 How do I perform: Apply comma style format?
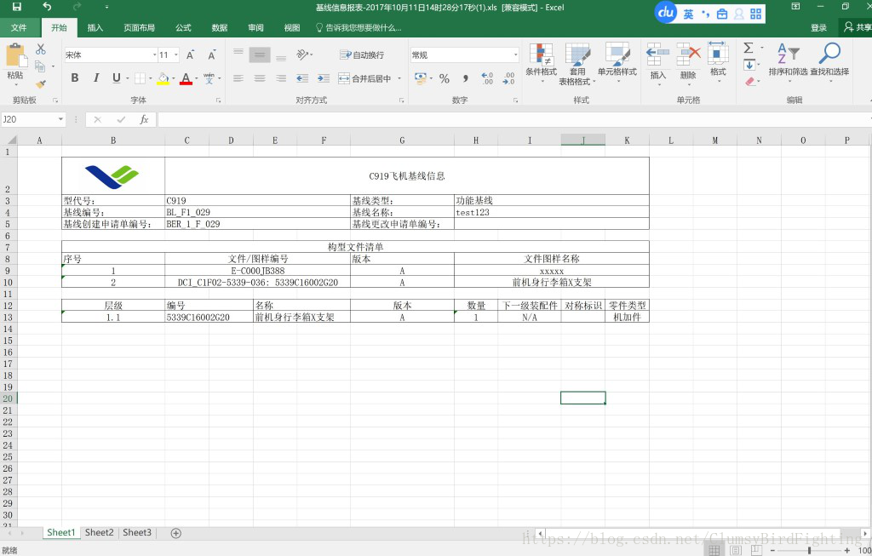tap(465, 78)
